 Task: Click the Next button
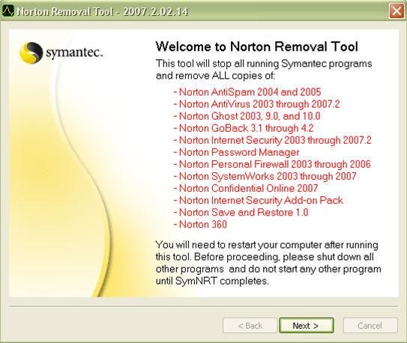tap(307, 325)
